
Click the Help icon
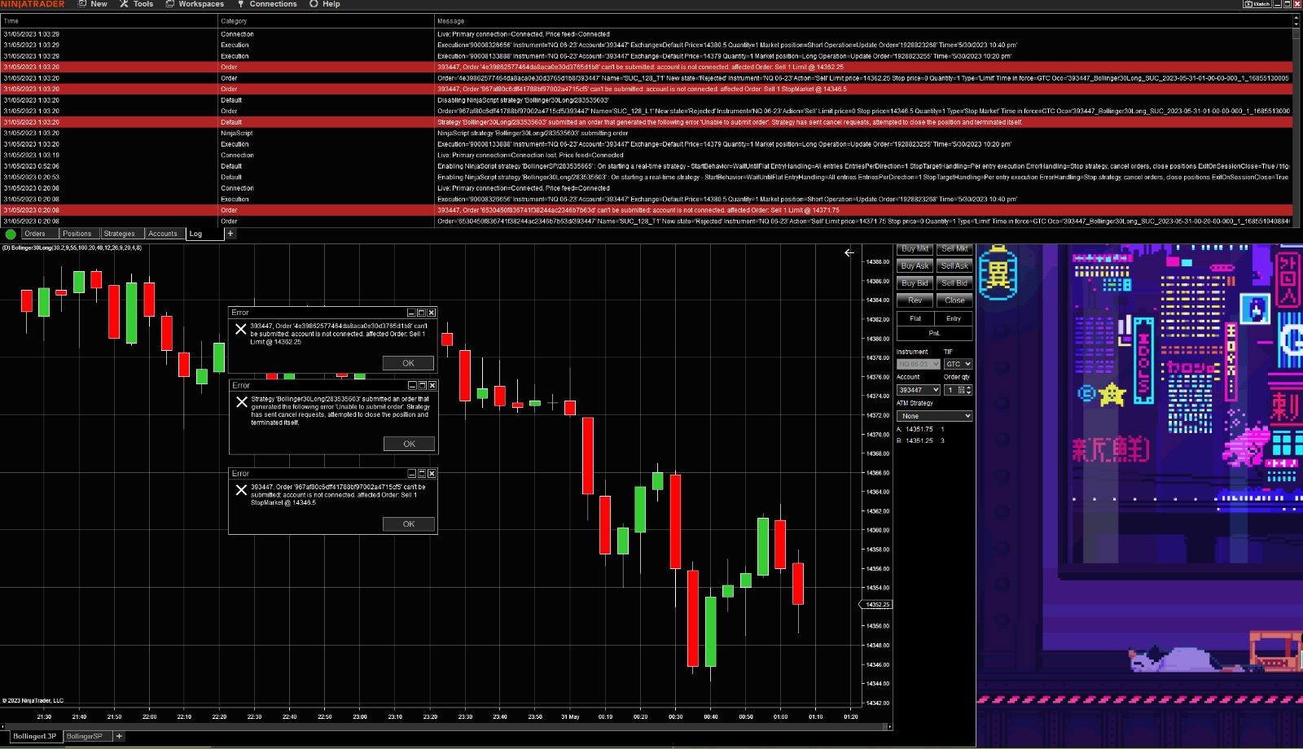314,4
